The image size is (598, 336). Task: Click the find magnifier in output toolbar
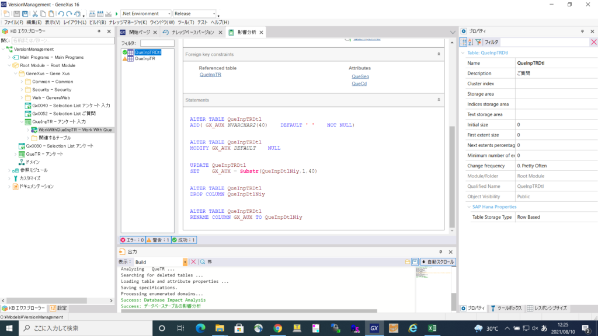coord(203,262)
